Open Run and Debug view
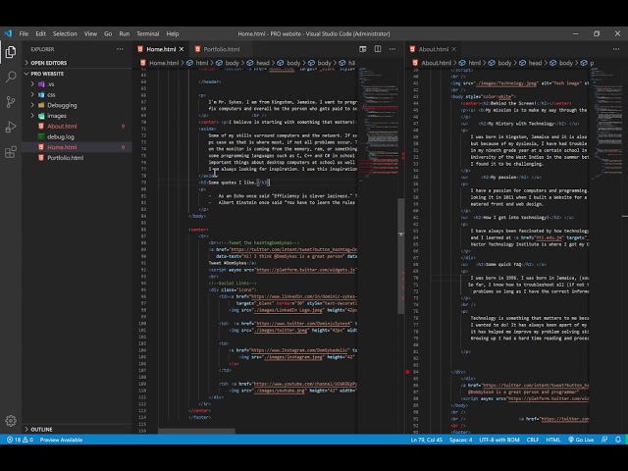This screenshot has width=628, height=471. [11, 127]
